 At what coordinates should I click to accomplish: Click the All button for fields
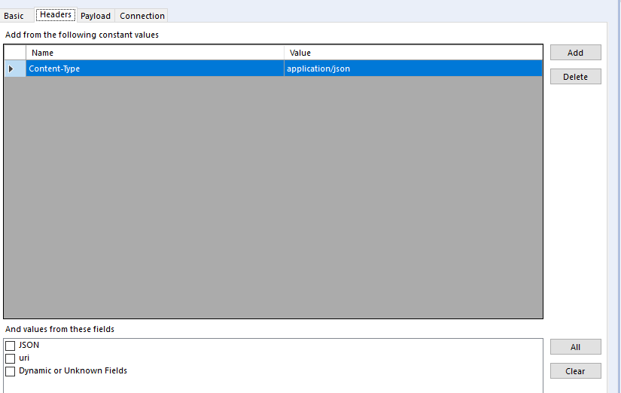575,347
